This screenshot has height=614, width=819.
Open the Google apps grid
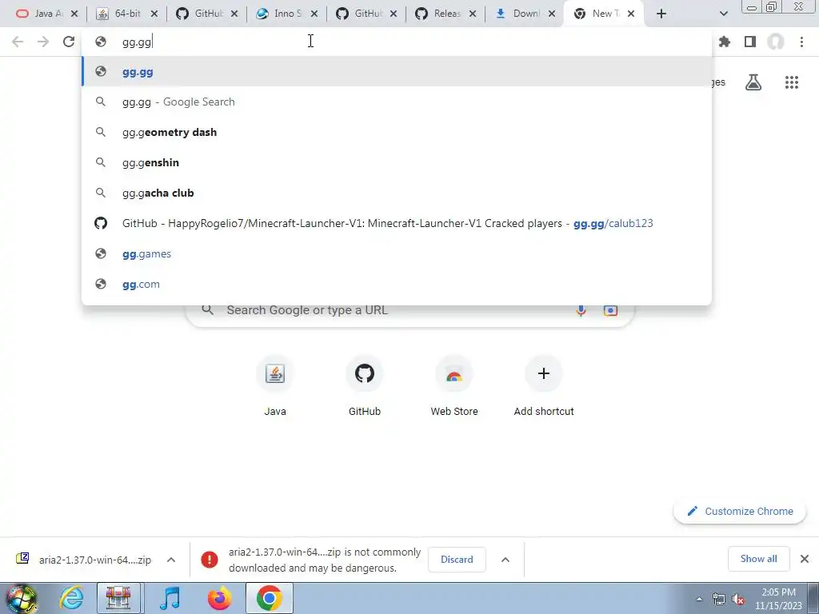point(792,82)
